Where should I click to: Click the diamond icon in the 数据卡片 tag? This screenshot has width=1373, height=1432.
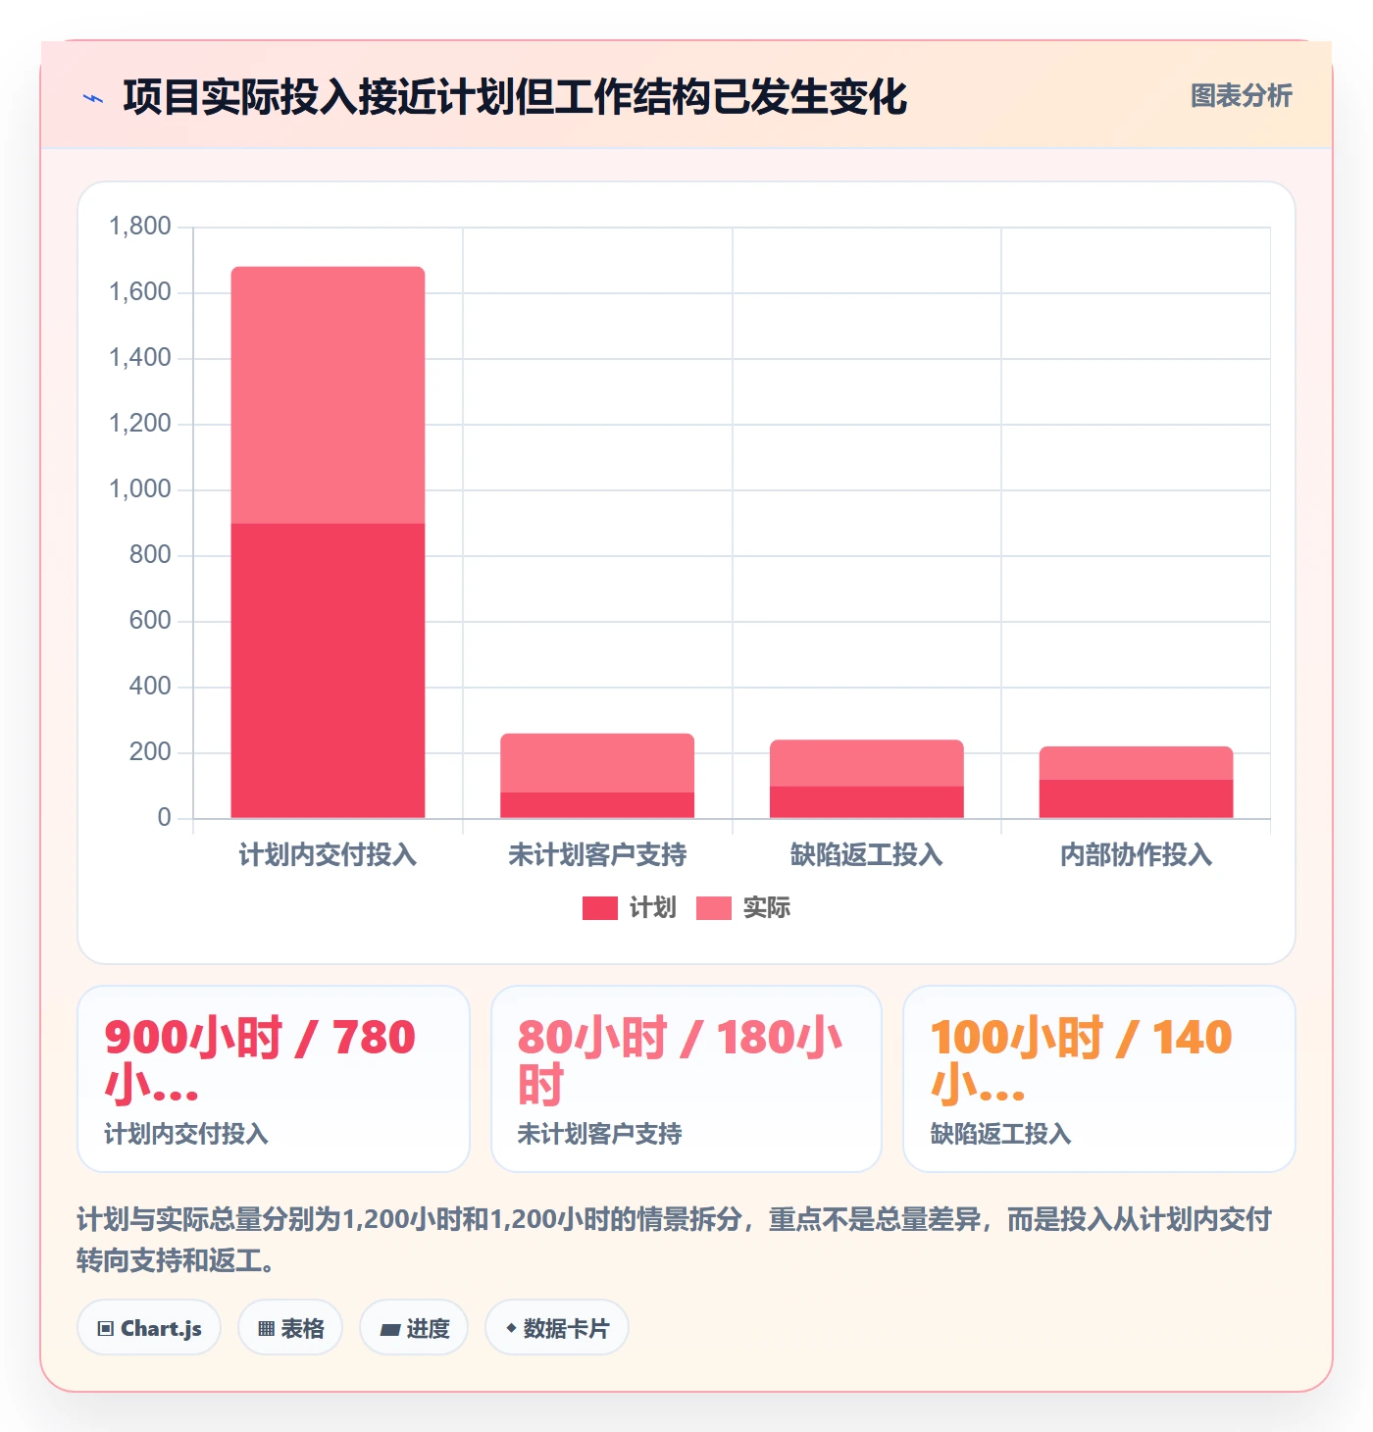coord(511,1328)
